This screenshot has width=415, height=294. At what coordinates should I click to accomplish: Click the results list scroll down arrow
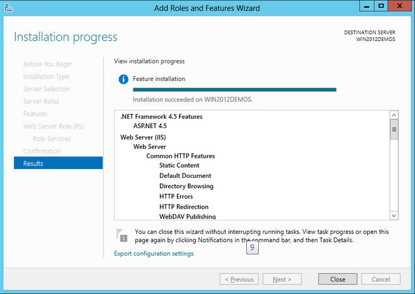(x=394, y=215)
